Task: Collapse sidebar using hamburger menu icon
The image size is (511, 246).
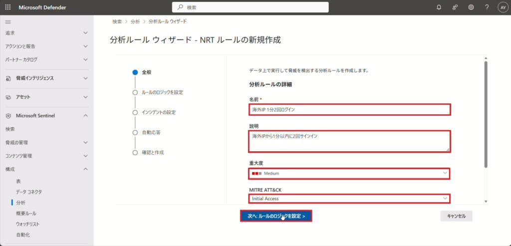Action: [7, 22]
